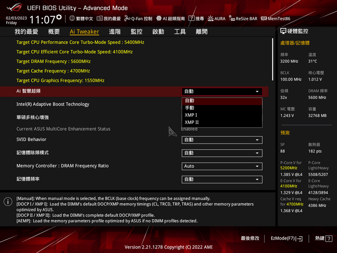Open the SVID Behavior dropdown
The width and height of the screenshot is (337, 253).
click(222, 140)
